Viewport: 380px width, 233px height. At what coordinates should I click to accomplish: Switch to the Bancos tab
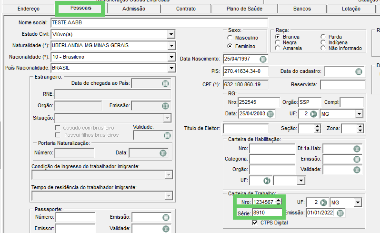pyautogui.click(x=302, y=9)
